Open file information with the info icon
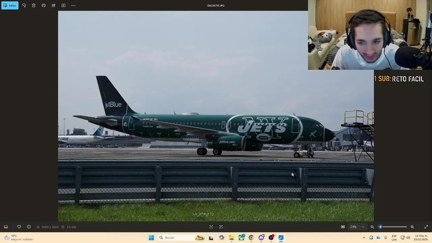 [x=29, y=227]
